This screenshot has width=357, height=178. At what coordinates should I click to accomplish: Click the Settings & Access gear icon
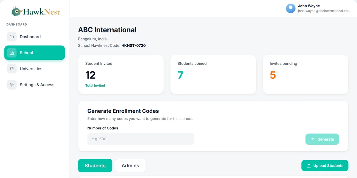pos(12,85)
